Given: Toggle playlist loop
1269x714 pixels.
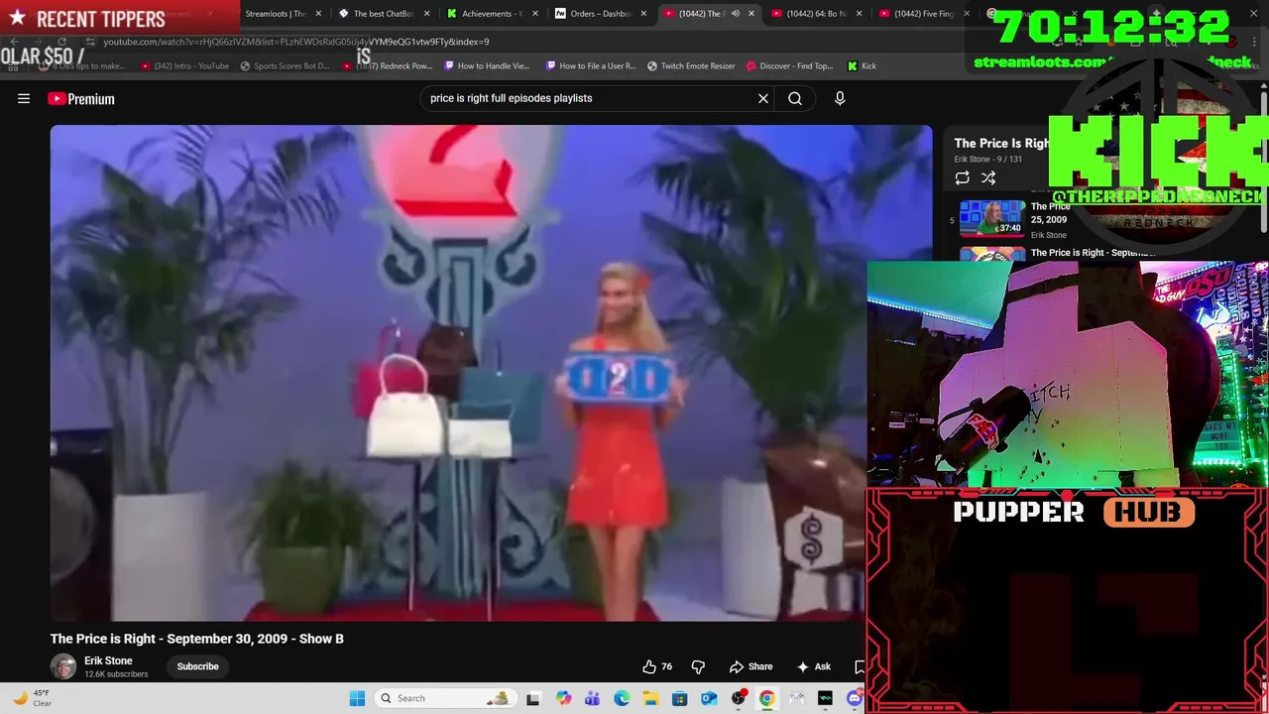Looking at the screenshot, I should click(x=962, y=178).
